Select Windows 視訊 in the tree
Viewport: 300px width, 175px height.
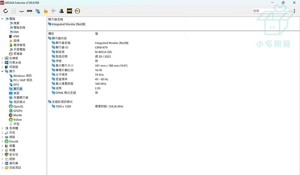pyautogui.click(x=20, y=75)
